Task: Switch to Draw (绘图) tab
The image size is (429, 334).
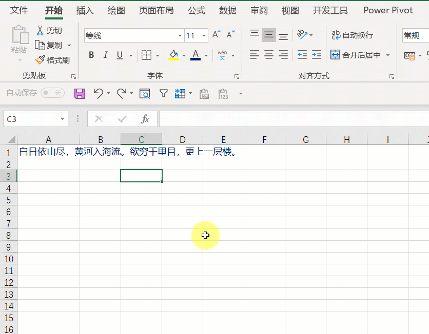Action: click(116, 10)
